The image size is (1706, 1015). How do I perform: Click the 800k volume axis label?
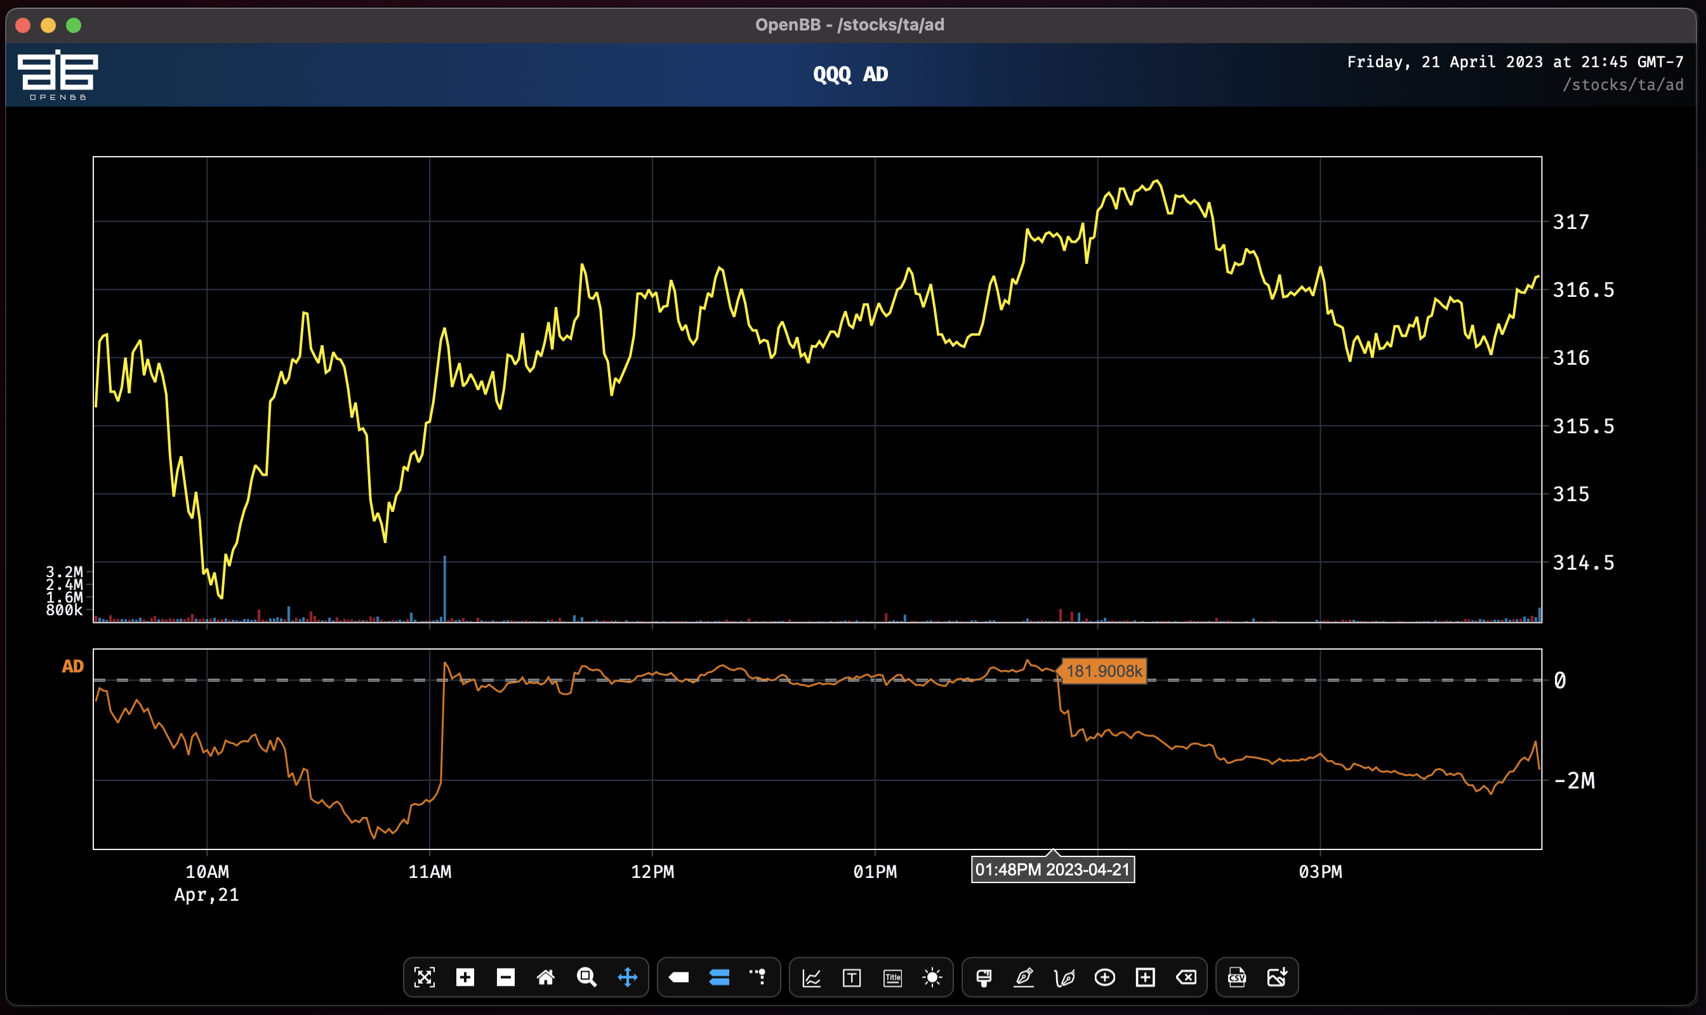tap(64, 610)
